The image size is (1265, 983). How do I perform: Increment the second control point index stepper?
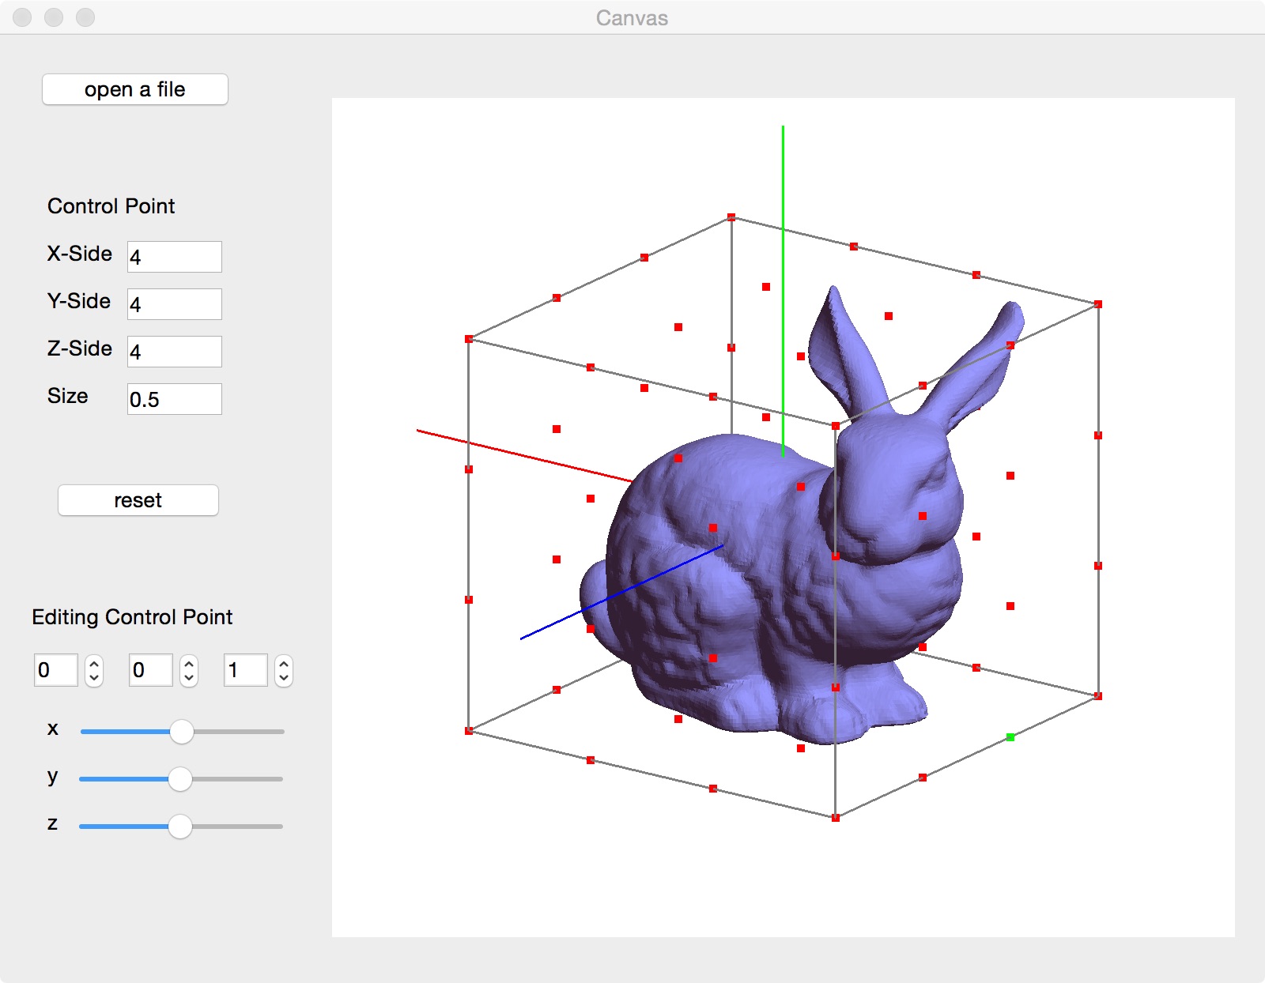click(189, 664)
